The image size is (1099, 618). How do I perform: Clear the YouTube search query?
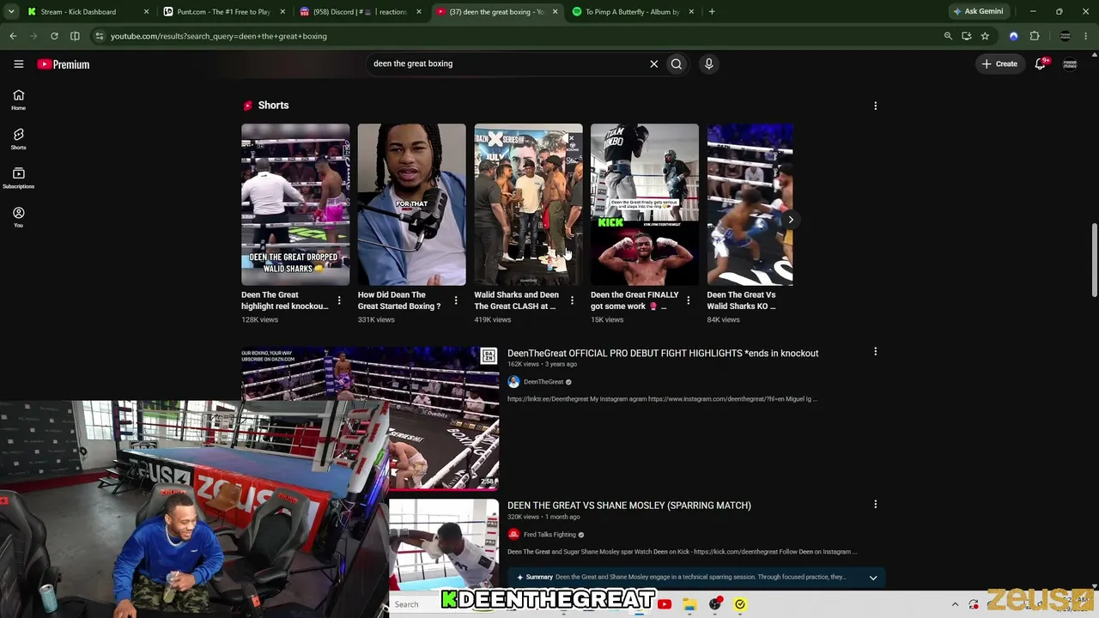click(x=653, y=64)
